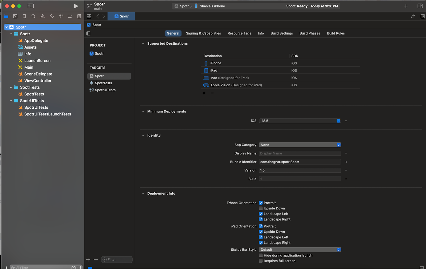
Task: Add a new supported destination
Action: [x=204, y=93]
